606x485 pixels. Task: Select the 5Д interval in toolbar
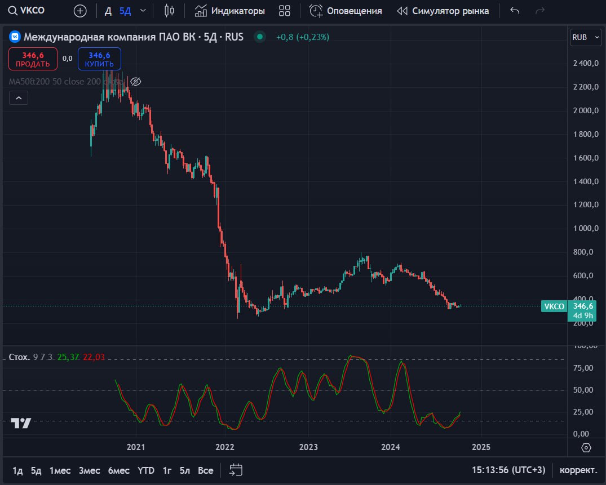pos(125,11)
